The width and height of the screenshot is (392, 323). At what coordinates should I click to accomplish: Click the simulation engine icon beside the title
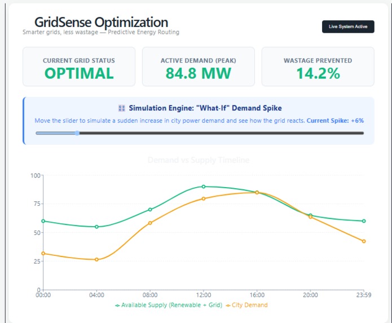click(x=121, y=108)
